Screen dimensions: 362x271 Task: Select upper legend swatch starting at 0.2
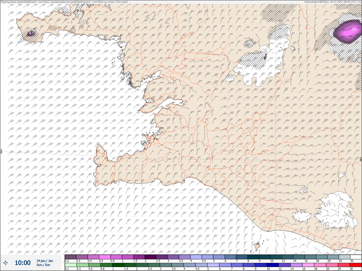tap(70, 257)
